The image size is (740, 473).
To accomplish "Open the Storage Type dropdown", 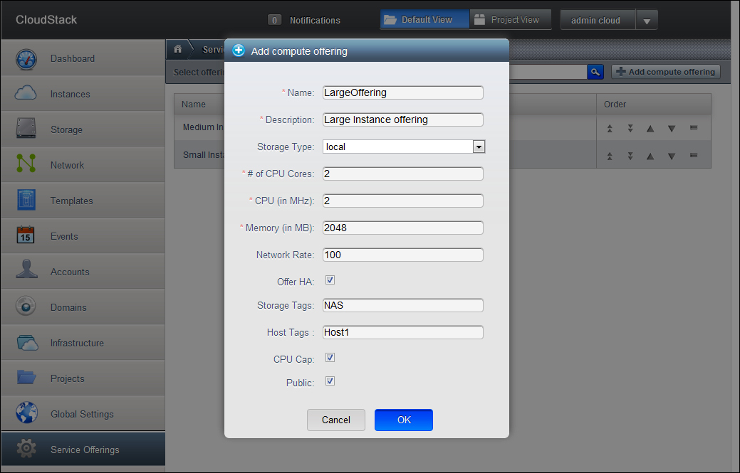I will pos(479,147).
